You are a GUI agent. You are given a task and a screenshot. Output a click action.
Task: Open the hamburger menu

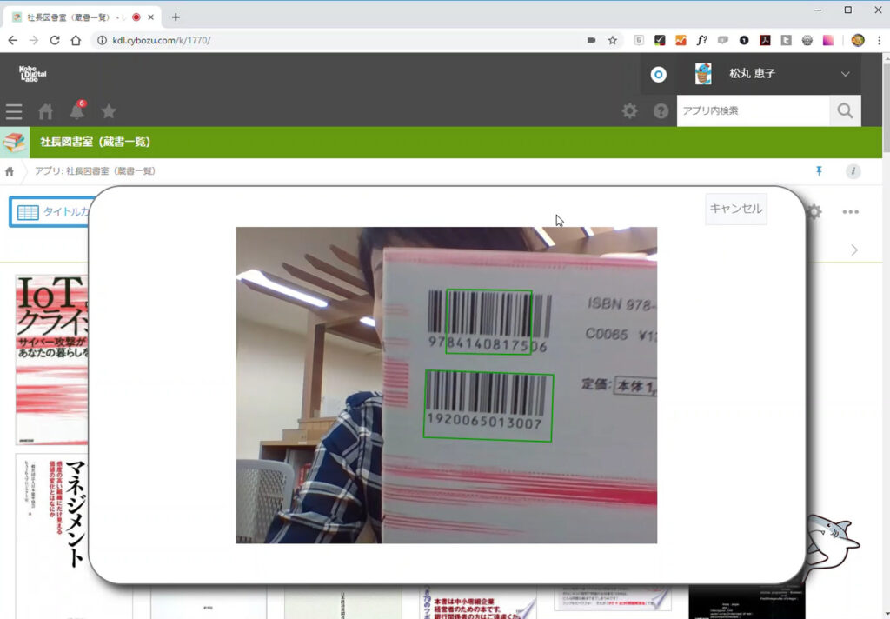(14, 111)
